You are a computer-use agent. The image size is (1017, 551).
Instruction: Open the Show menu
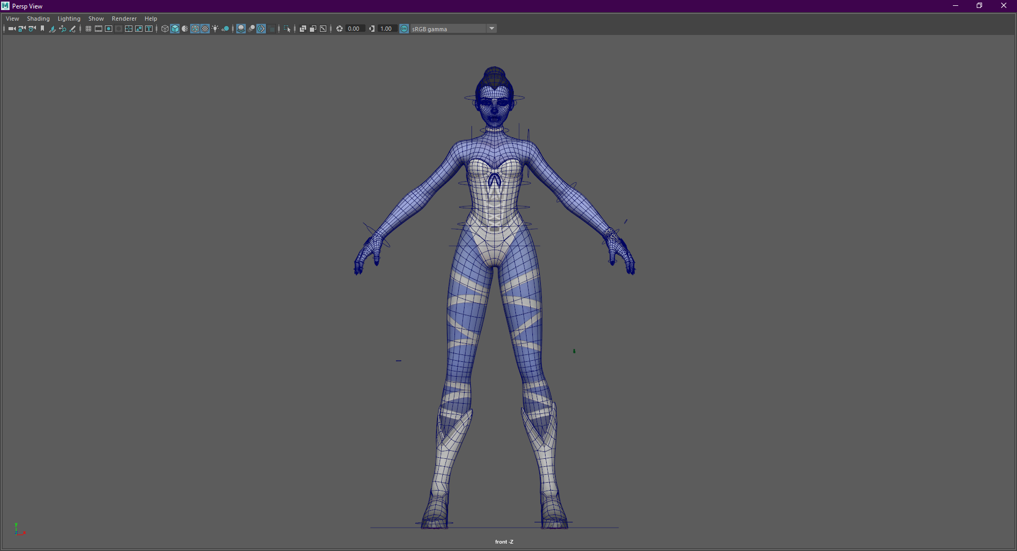click(96, 19)
